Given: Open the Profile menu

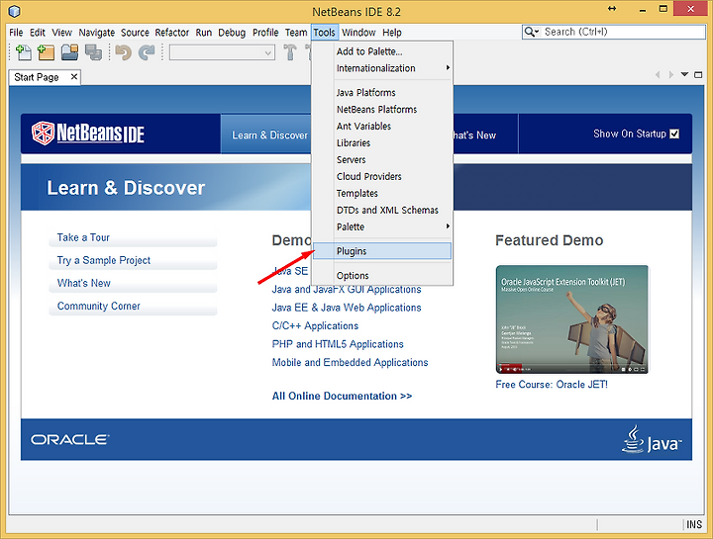Looking at the screenshot, I should click(x=265, y=33).
